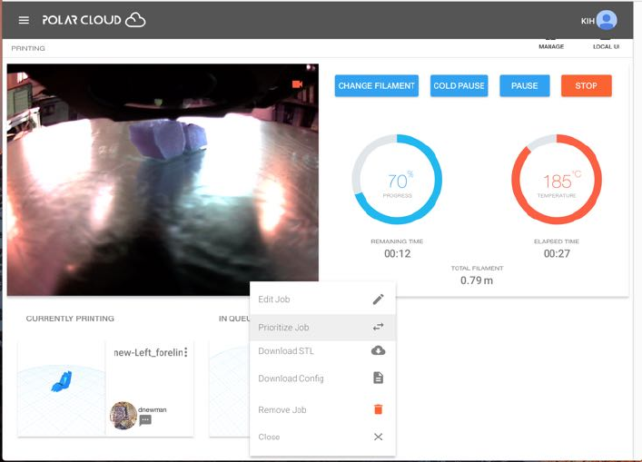Stop the print with orange Stop button
Image resolution: width=642 pixels, height=462 pixels.
586,85
